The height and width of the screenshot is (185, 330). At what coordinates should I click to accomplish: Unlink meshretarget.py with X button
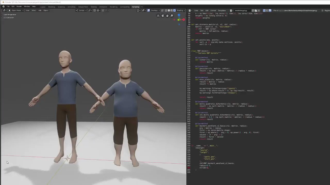pos(259,11)
